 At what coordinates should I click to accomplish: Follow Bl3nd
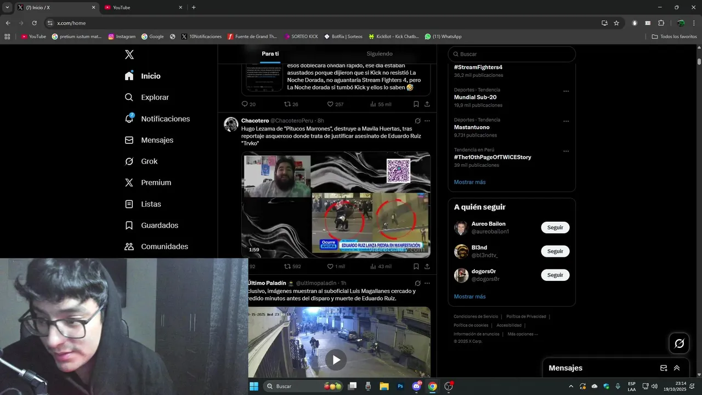pos(555,251)
